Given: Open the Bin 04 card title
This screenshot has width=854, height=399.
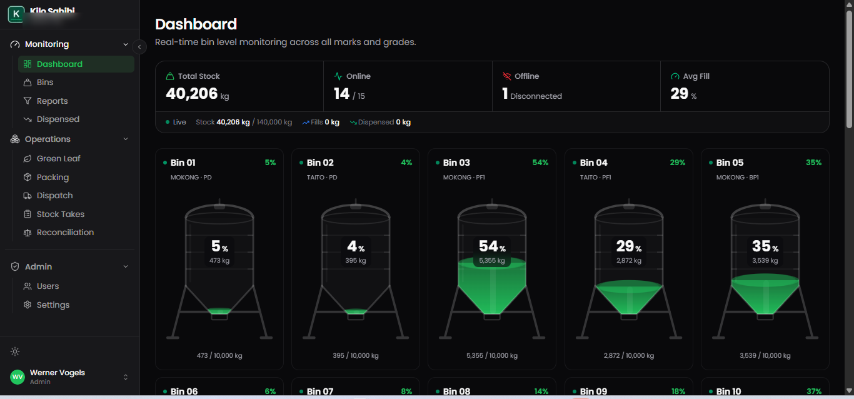Looking at the screenshot, I should click(593, 163).
